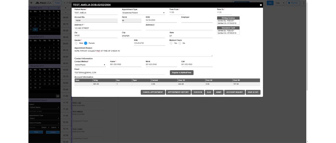The height and width of the screenshot is (143, 336).
Task: Open the Contact Method dropdown
Action: tap(90, 65)
